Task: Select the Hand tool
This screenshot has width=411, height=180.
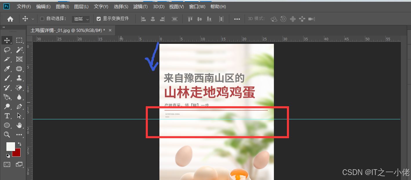Action: point(19,125)
